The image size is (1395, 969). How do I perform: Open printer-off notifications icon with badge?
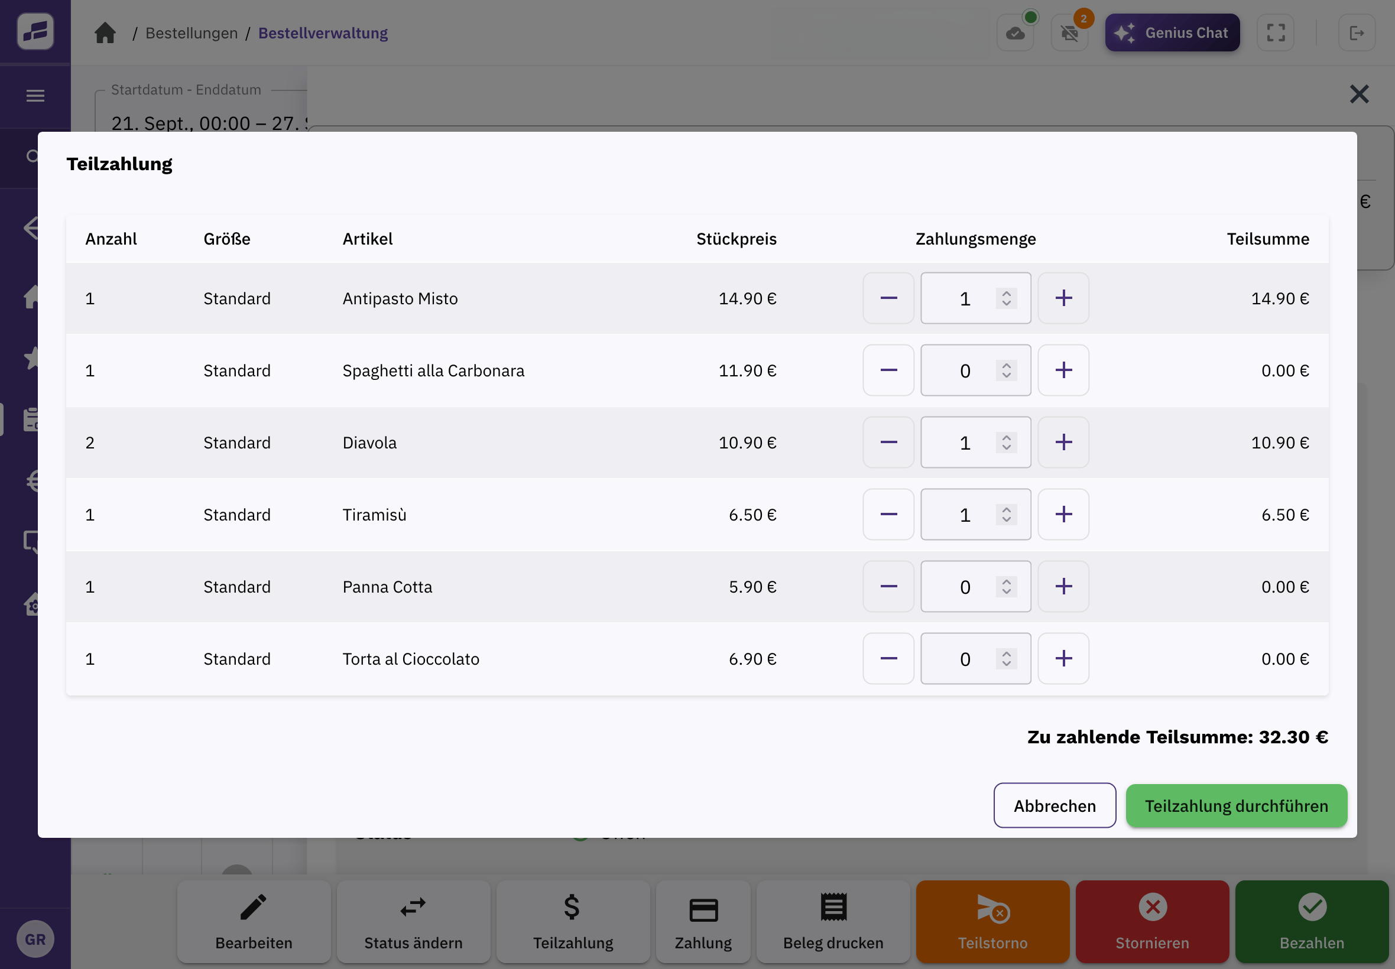1069,32
